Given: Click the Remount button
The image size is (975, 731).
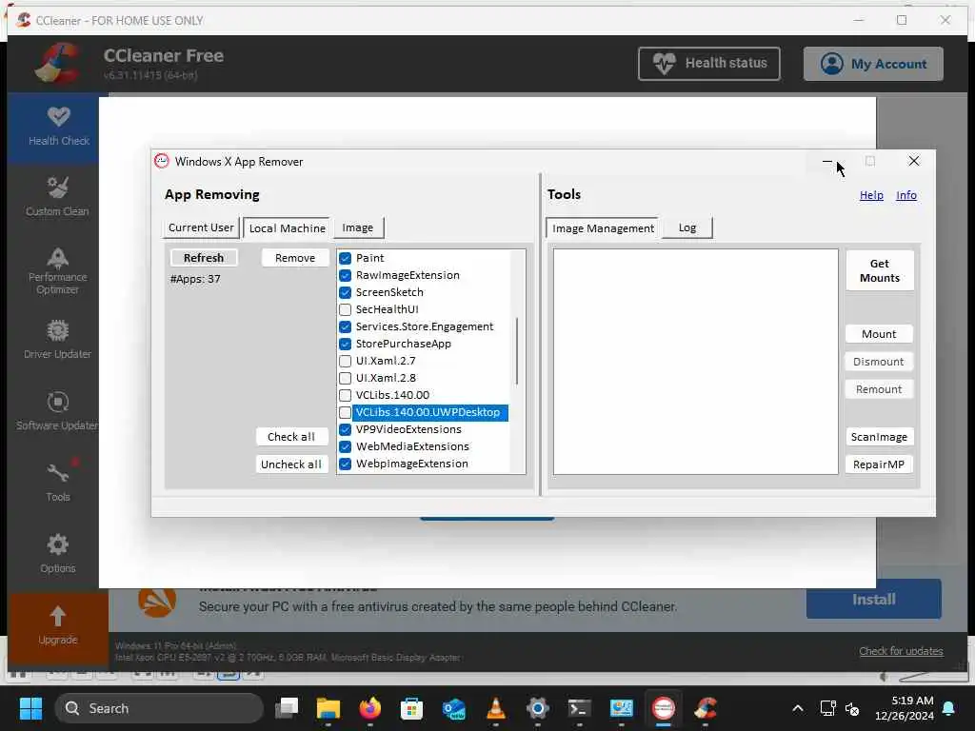Looking at the screenshot, I should click(879, 389).
